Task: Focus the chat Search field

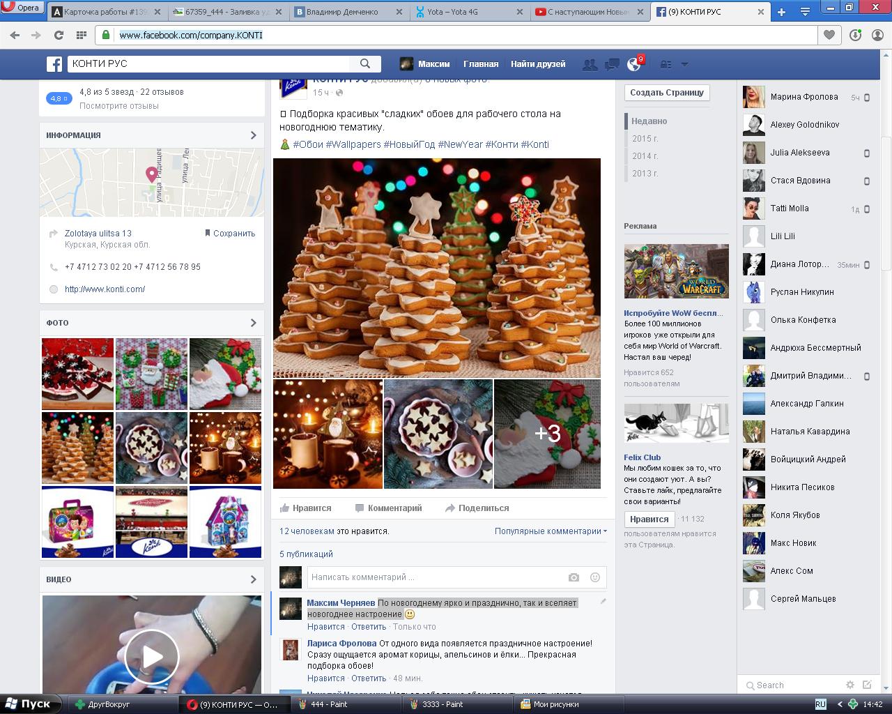Action: (x=792, y=685)
